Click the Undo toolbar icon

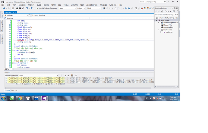click(x=27, y=8)
